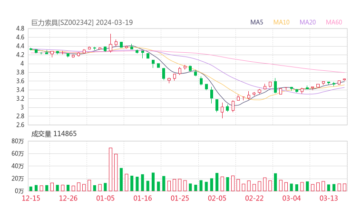Click the tallest red volume bar near 01-05
This screenshot has height=209, width=352.
(x=110, y=169)
